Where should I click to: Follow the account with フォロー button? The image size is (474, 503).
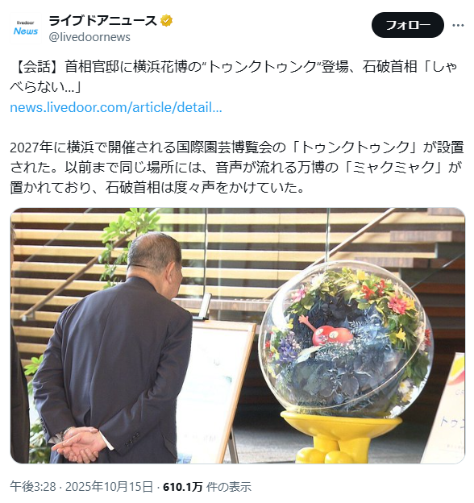pos(408,25)
